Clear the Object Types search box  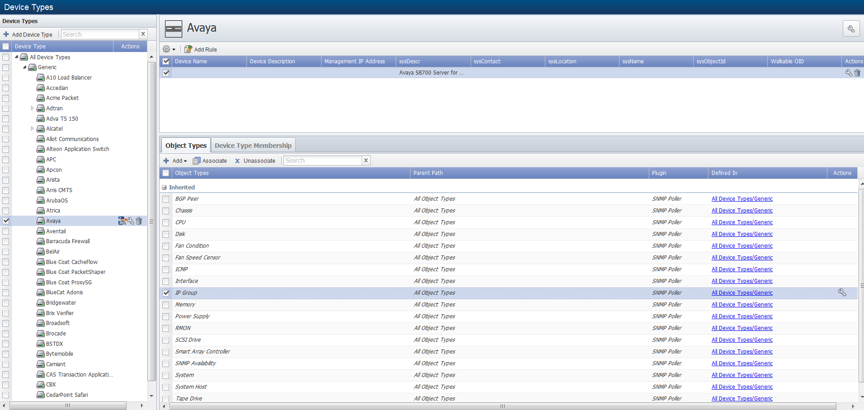(366, 160)
